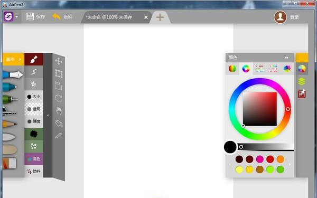Switch to the second color sliders tab

273,69
